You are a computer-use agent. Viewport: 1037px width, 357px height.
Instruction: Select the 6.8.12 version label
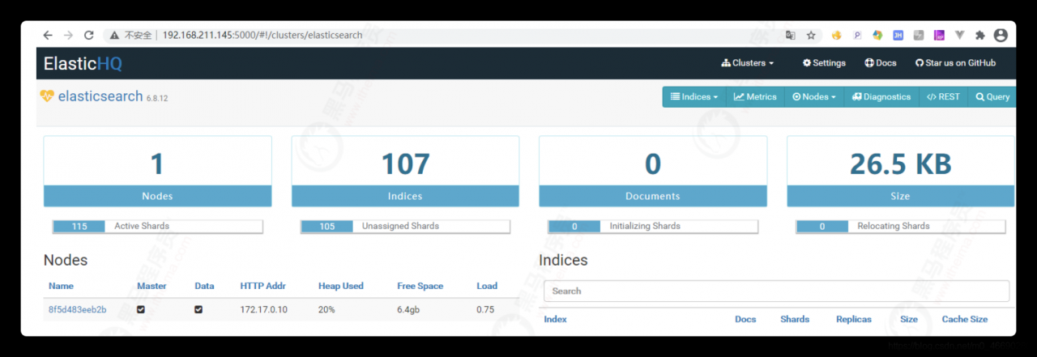pyautogui.click(x=157, y=98)
